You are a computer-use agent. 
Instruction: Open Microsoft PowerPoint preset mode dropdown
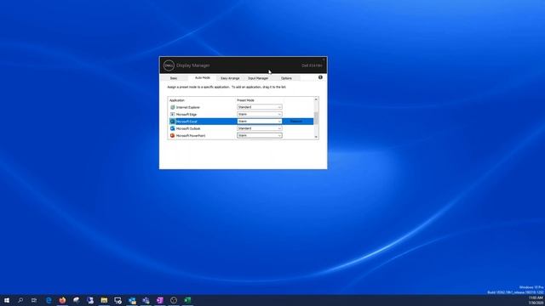pyautogui.click(x=260, y=136)
